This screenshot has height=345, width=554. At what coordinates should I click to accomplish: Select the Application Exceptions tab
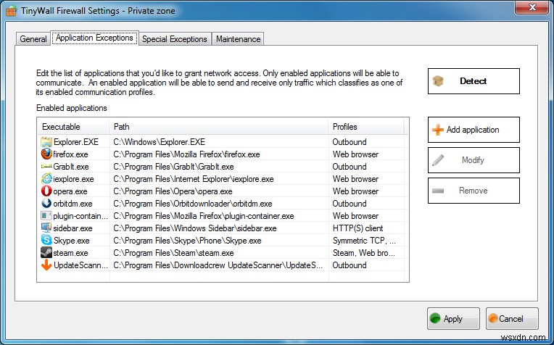(95, 38)
